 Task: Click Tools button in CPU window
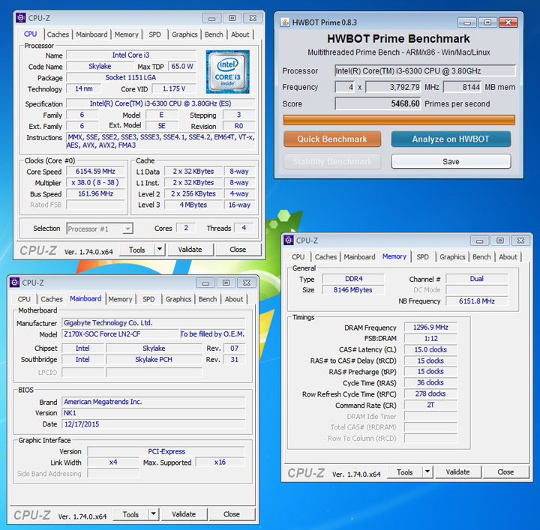136,250
